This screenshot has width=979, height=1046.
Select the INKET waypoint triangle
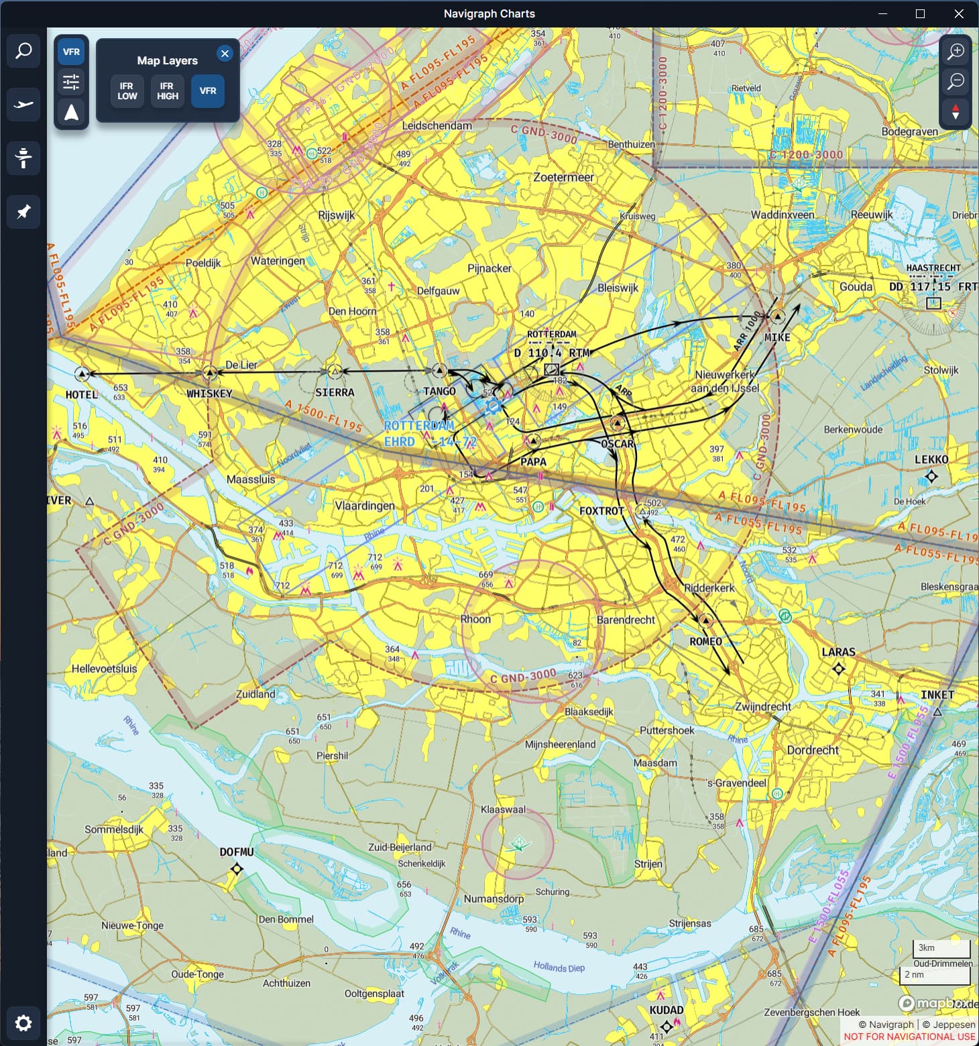pyautogui.click(x=938, y=711)
